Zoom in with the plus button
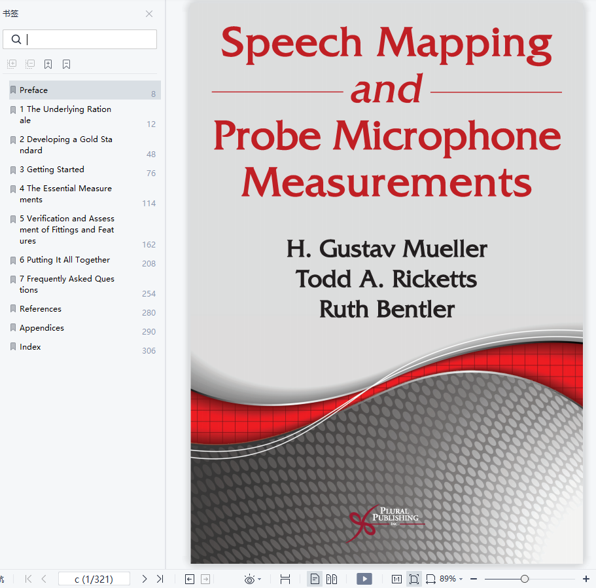This screenshot has height=588, width=596. click(x=586, y=579)
